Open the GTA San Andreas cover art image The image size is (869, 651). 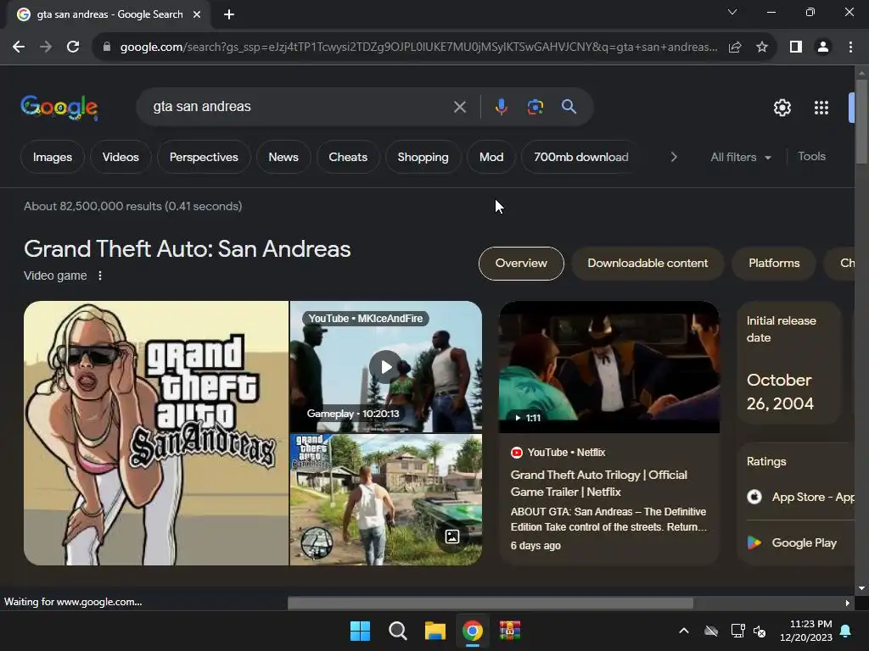click(156, 433)
